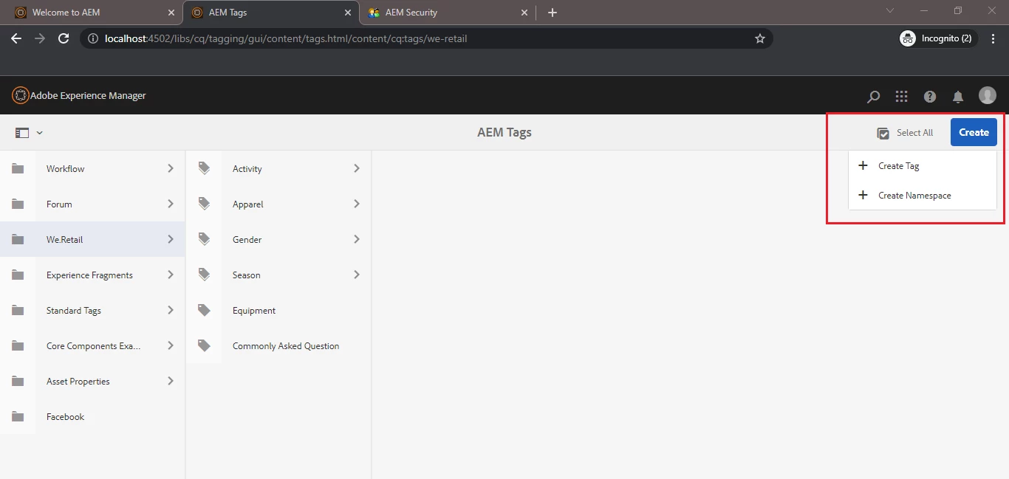Image resolution: width=1009 pixels, height=479 pixels.
Task: Switch to the AEM Security tab
Action: coord(447,13)
